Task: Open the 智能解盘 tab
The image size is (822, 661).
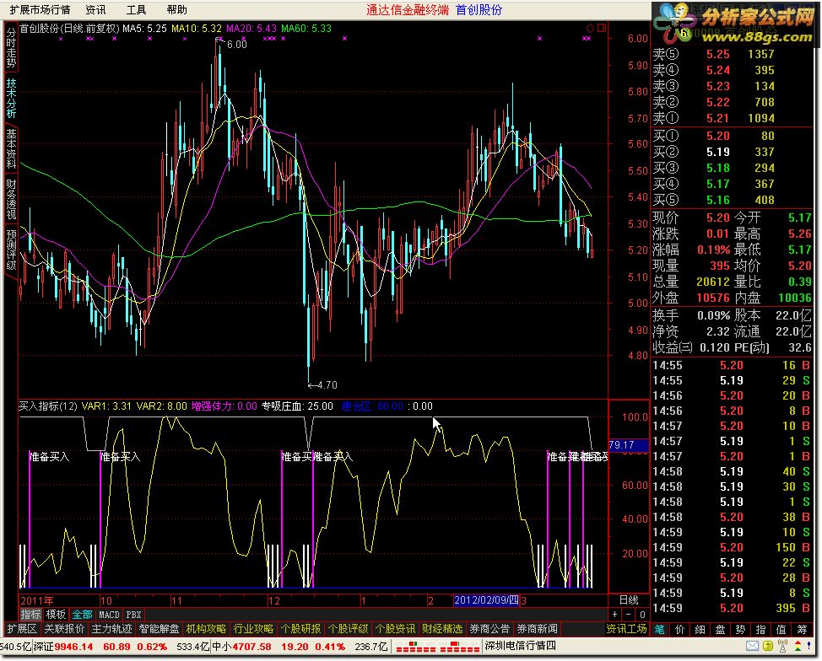Action: [159, 628]
